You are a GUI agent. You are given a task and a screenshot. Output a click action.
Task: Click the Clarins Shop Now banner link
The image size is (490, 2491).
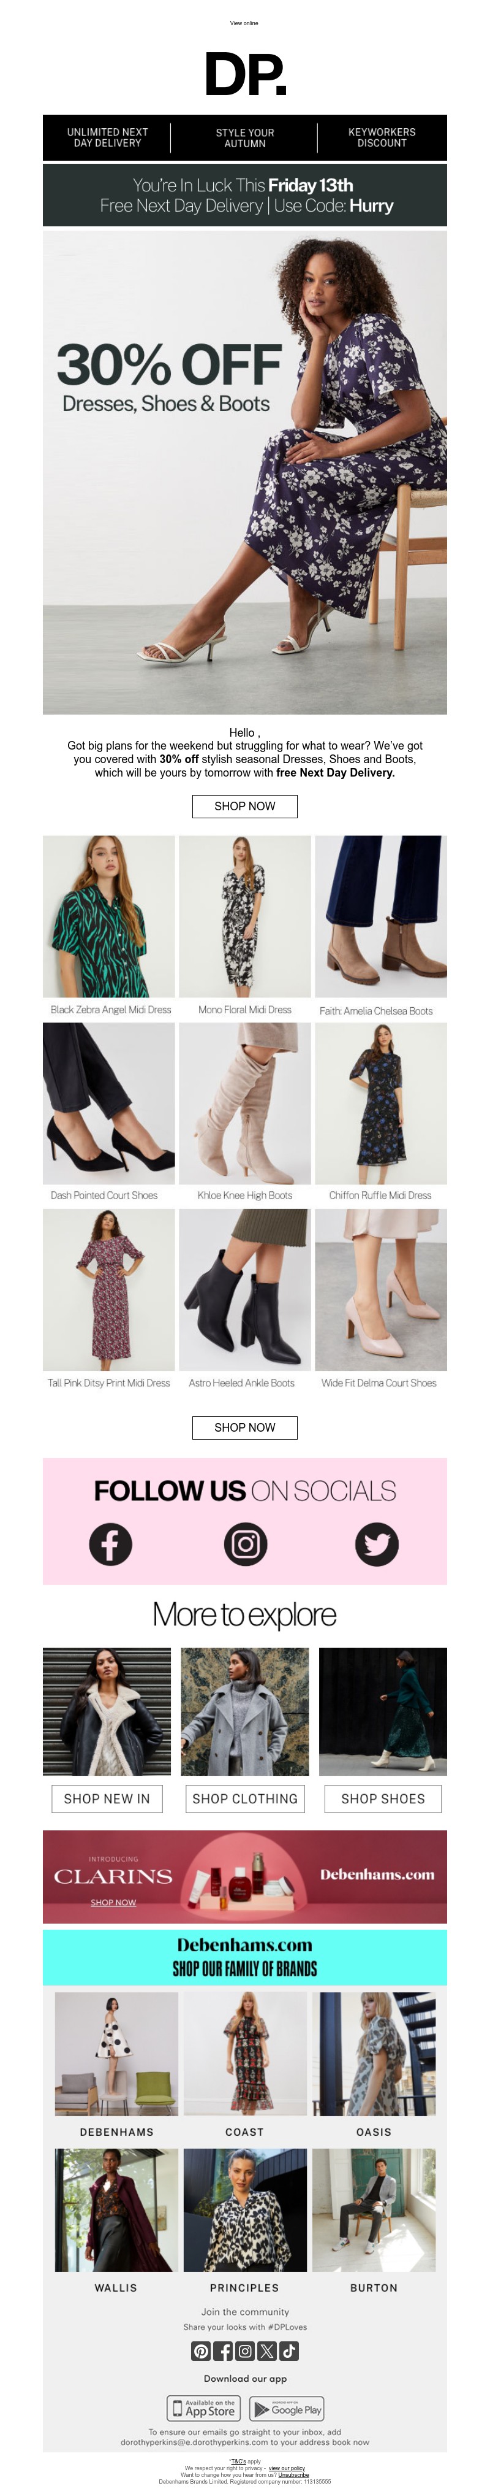tap(113, 1902)
